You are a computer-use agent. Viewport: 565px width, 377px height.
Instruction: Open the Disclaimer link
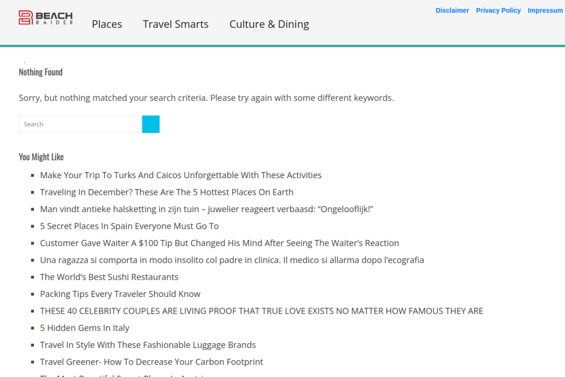point(452,11)
